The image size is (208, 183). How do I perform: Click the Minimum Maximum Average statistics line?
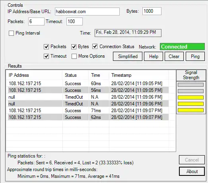68,176
